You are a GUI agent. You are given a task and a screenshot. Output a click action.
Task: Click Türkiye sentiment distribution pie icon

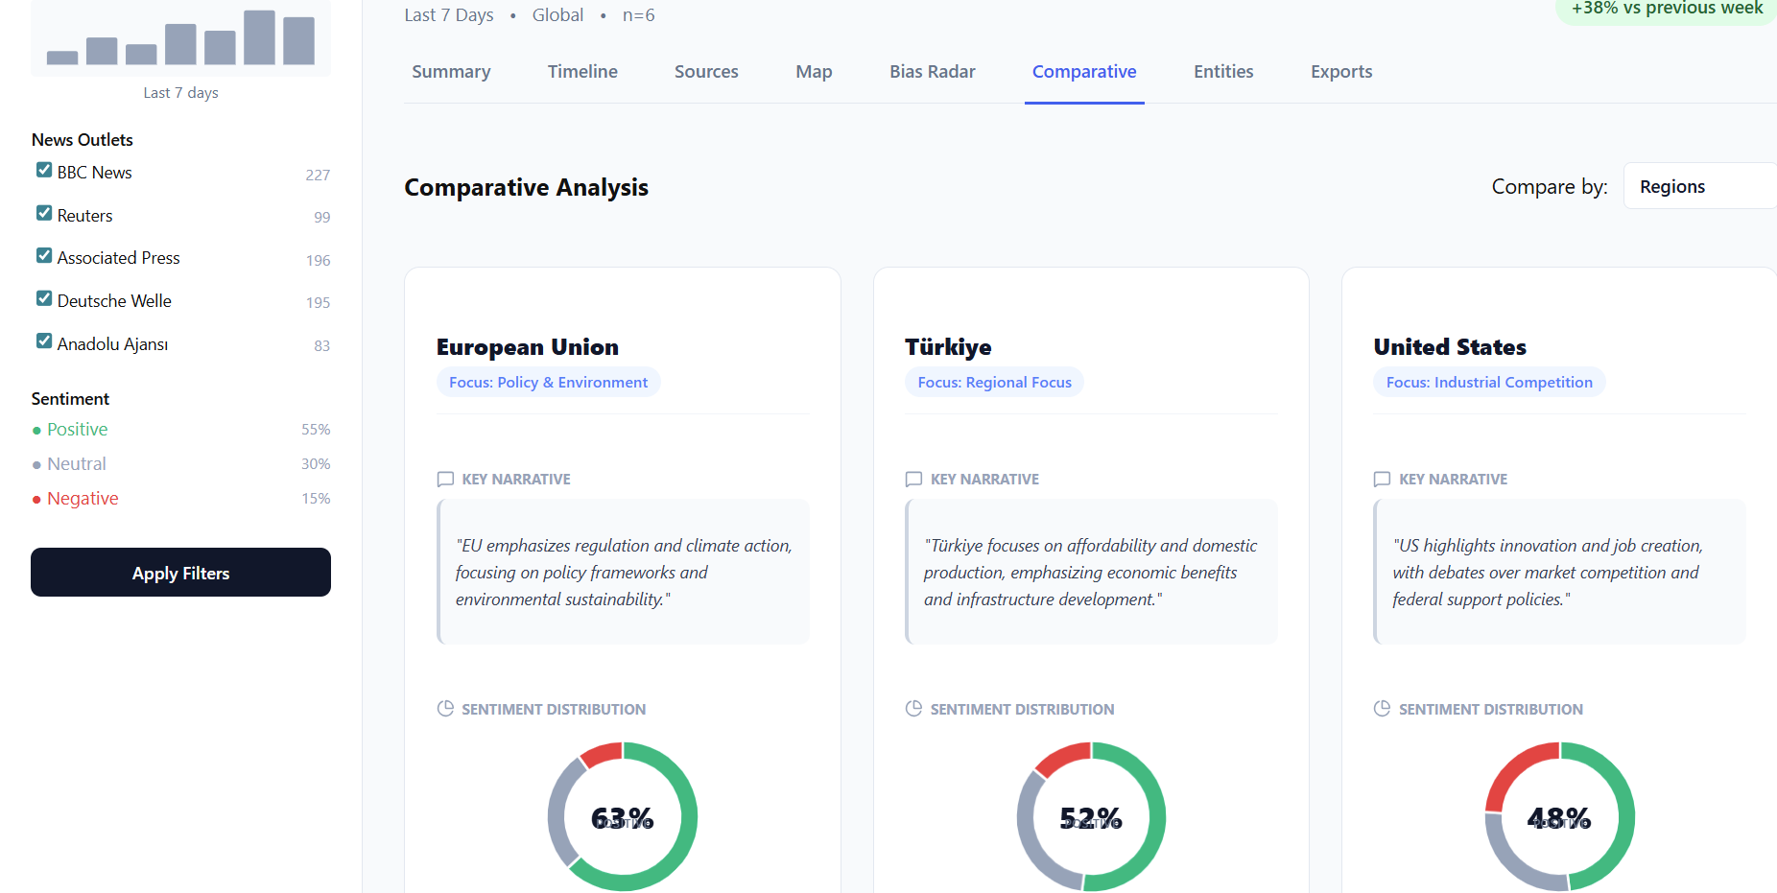point(913,709)
